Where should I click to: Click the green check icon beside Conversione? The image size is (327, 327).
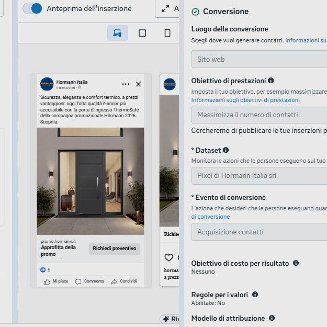[x=195, y=12]
